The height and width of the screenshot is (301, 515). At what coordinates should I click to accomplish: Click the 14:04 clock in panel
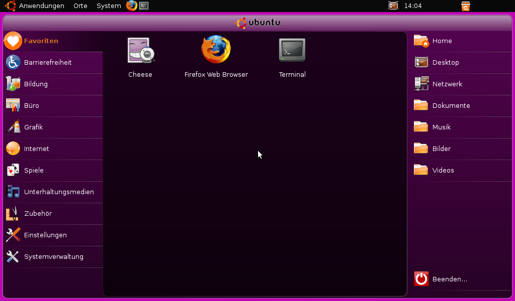[x=413, y=6]
